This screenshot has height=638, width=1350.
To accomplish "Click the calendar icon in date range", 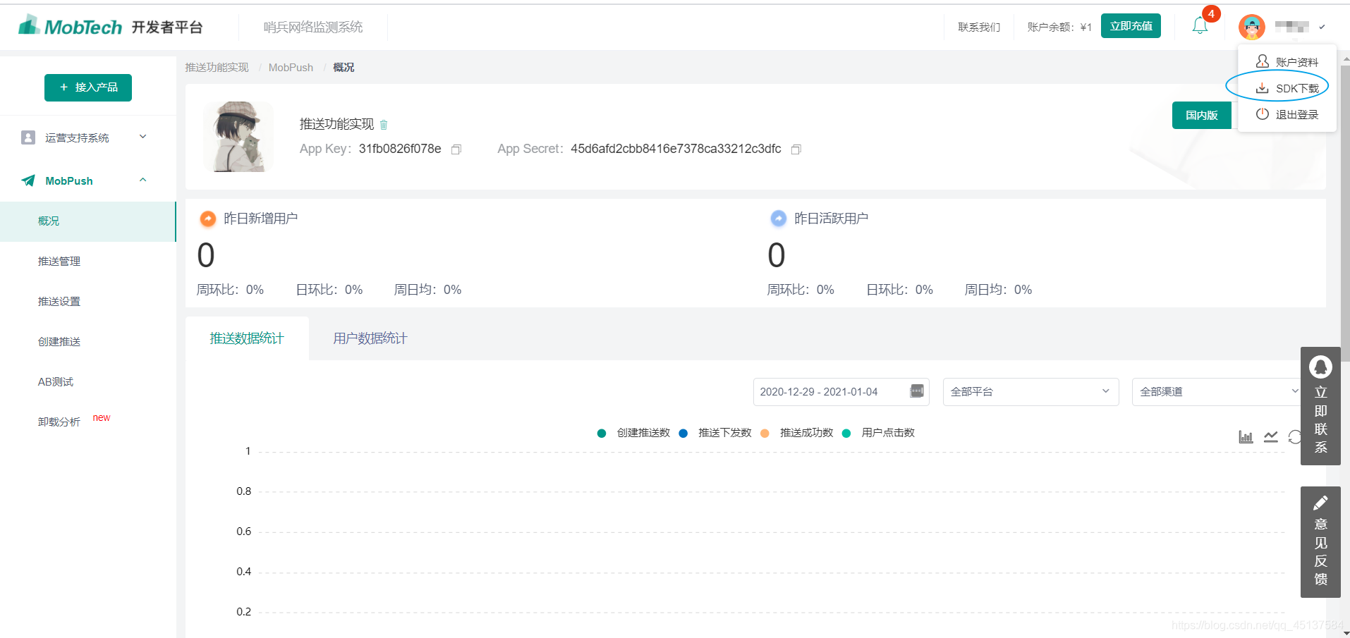I will coord(917,391).
